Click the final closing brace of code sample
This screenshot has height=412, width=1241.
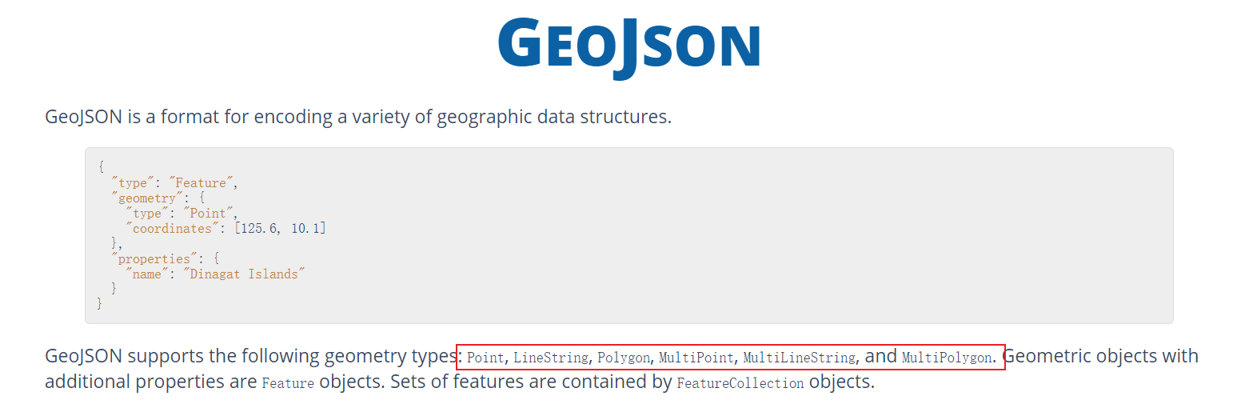[x=99, y=304]
